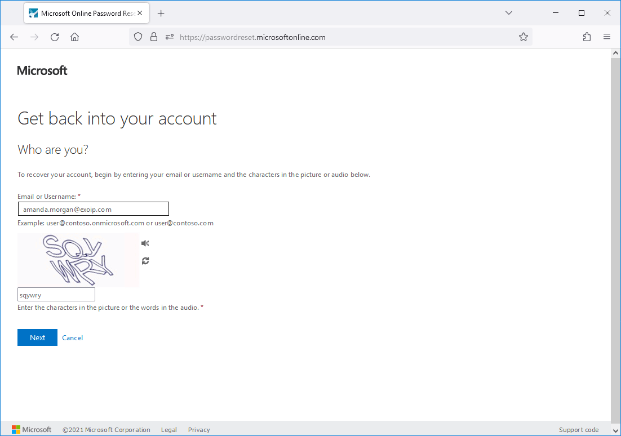The height and width of the screenshot is (436, 621).
Task: Click the padlock site security icon
Action: pos(153,37)
